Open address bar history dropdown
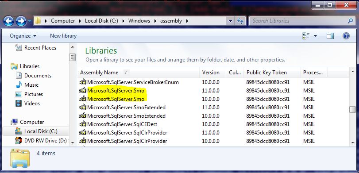This screenshot has width=359, height=173. click(x=230, y=21)
